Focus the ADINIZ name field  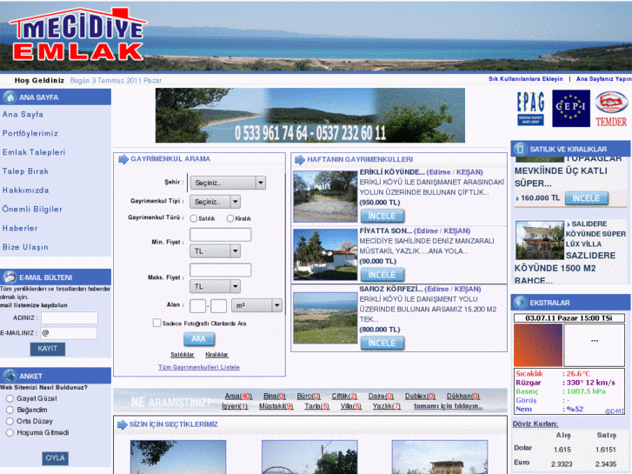[70, 317]
